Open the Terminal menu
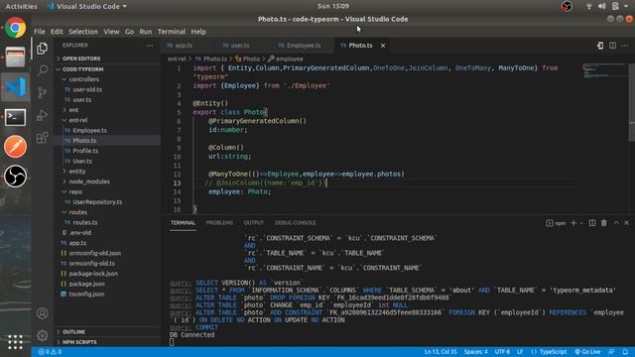This screenshot has height=357, width=635. [x=172, y=32]
